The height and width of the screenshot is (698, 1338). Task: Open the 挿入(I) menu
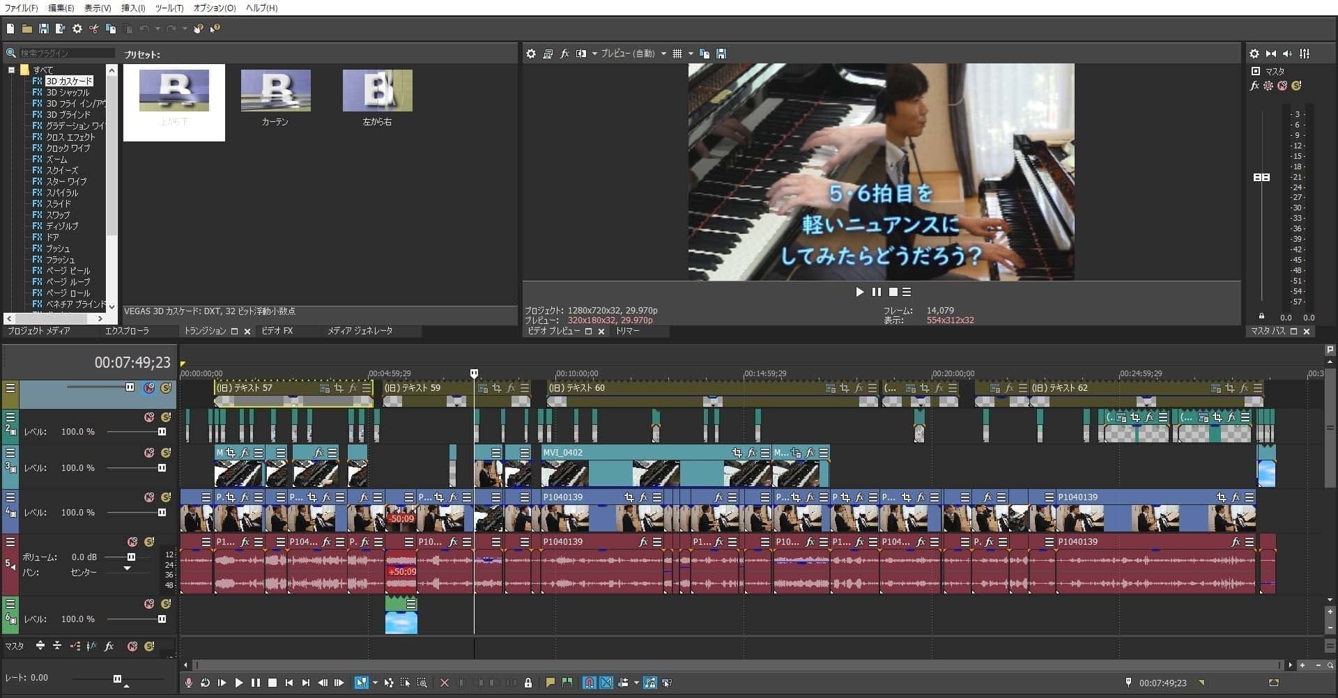point(133,8)
